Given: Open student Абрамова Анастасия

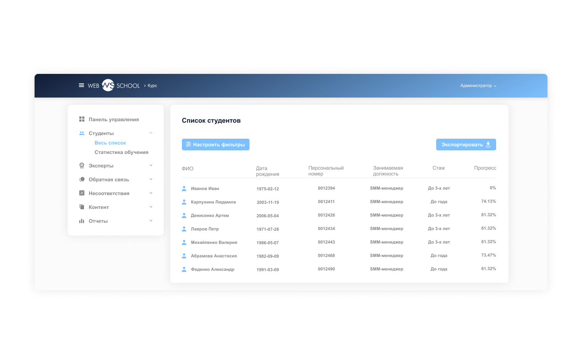Looking at the screenshot, I should coord(214,256).
